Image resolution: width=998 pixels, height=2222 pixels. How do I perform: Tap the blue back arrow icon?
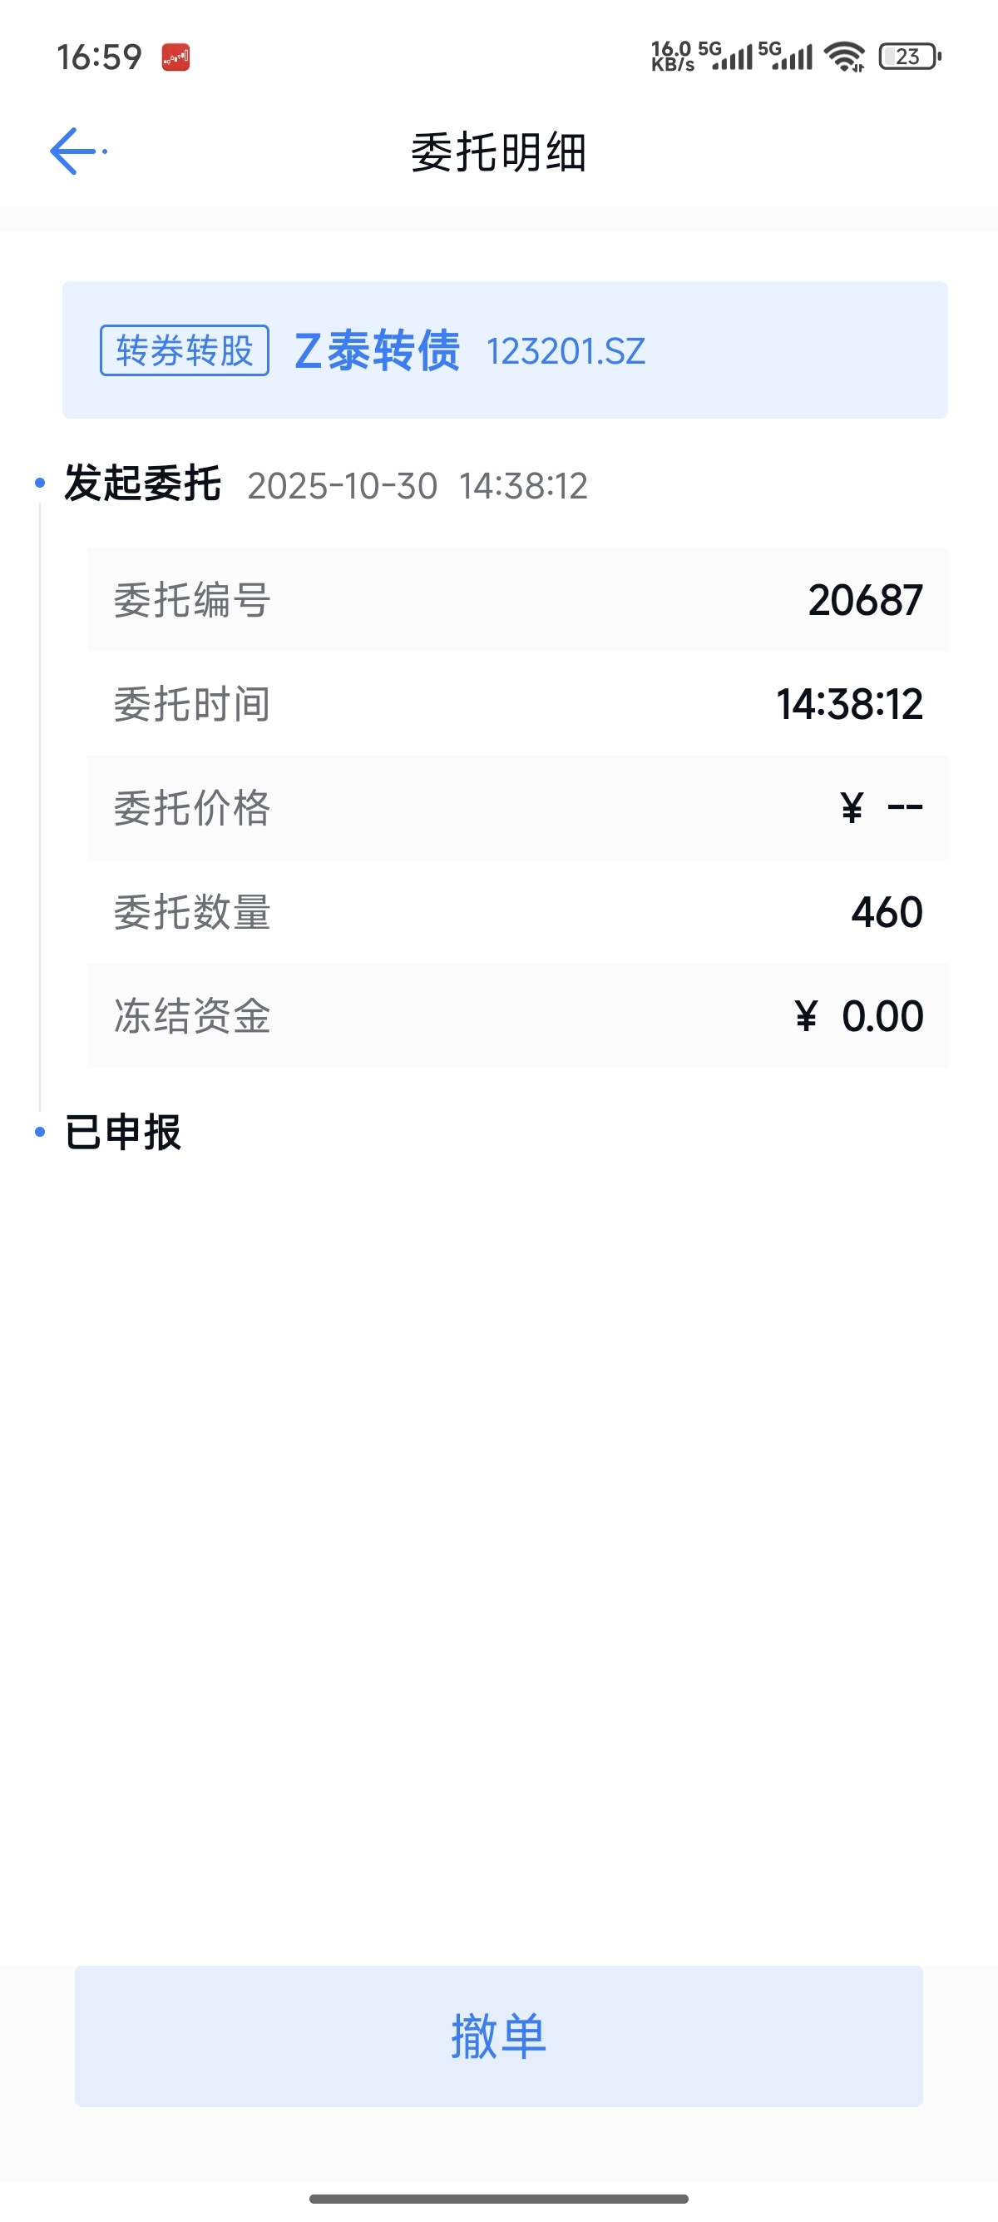click(x=74, y=151)
